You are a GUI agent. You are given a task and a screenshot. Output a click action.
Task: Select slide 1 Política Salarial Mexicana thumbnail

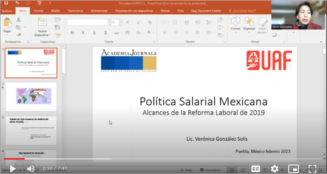(31, 63)
